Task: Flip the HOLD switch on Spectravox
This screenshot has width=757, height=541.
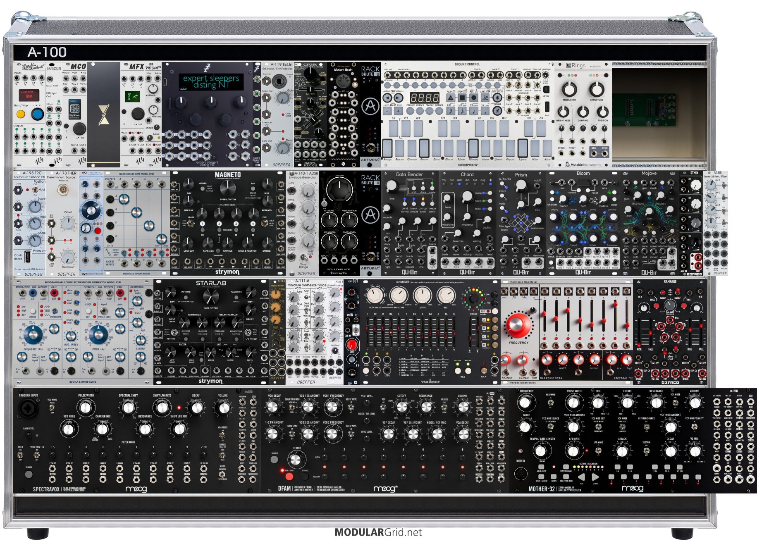Action: (20, 455)
